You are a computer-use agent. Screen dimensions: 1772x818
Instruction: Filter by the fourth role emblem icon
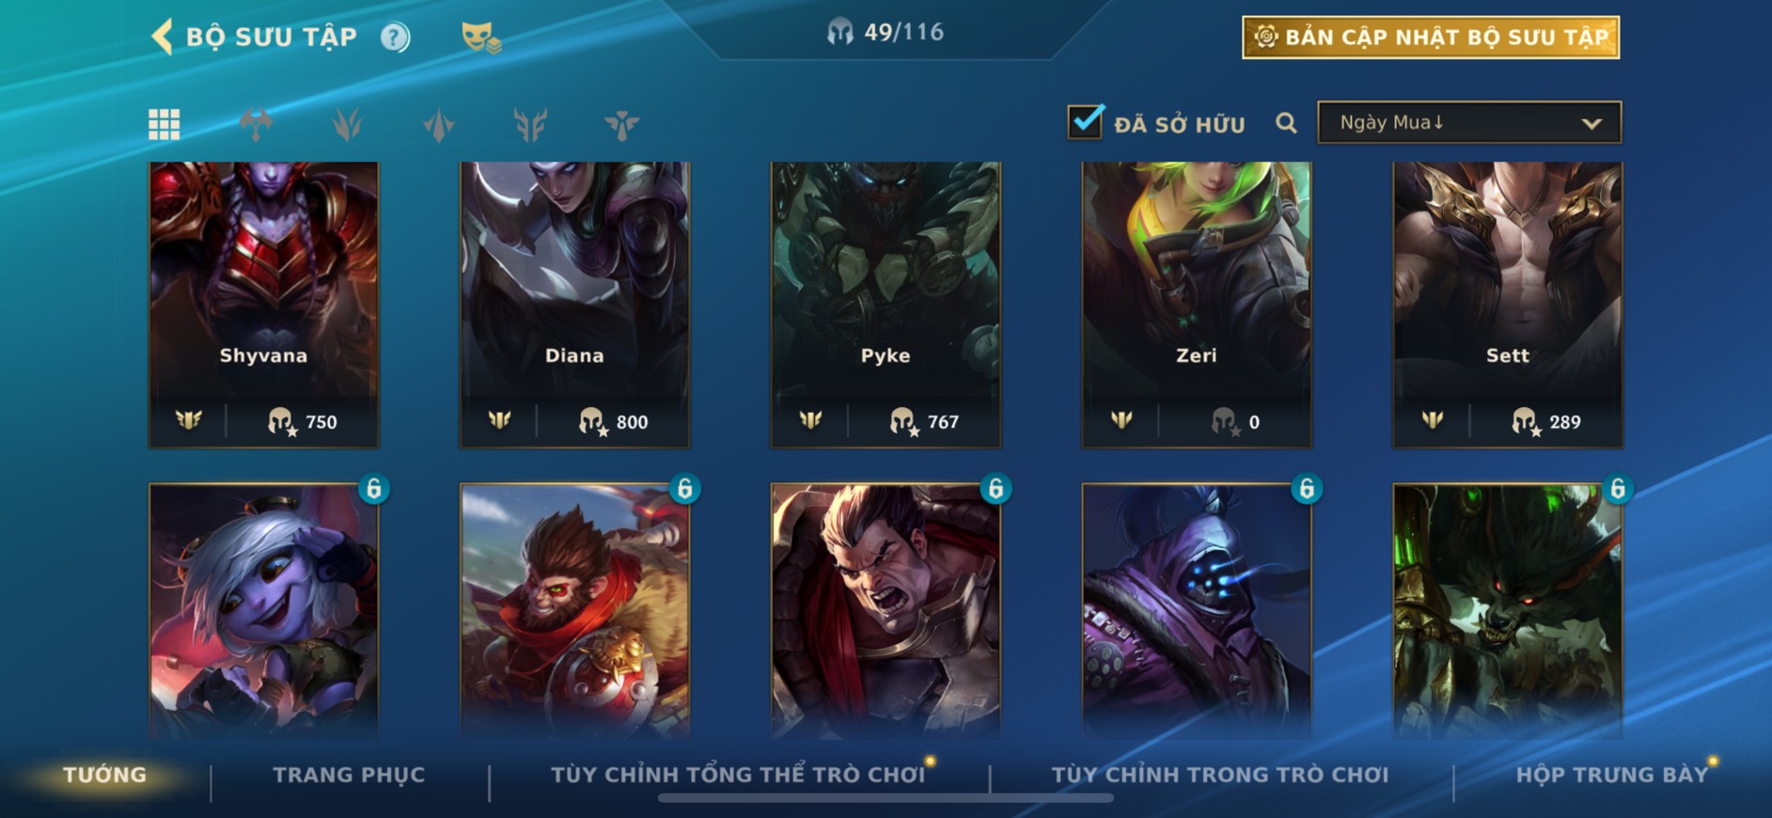pos(530,124)
